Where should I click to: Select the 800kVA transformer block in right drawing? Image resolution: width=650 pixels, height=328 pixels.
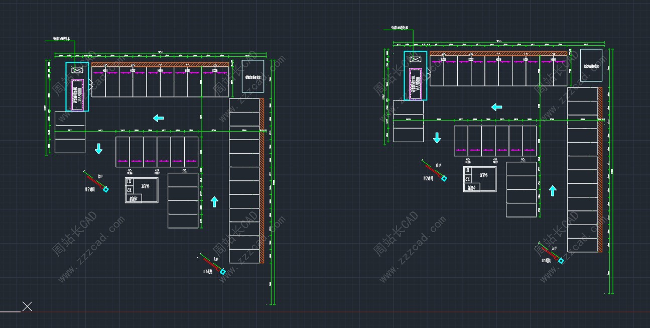415,83
